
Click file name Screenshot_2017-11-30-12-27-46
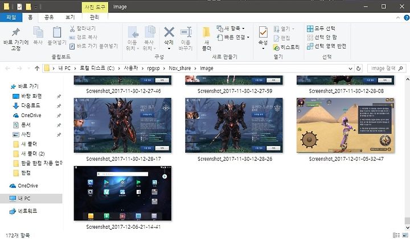pos(124,91)
